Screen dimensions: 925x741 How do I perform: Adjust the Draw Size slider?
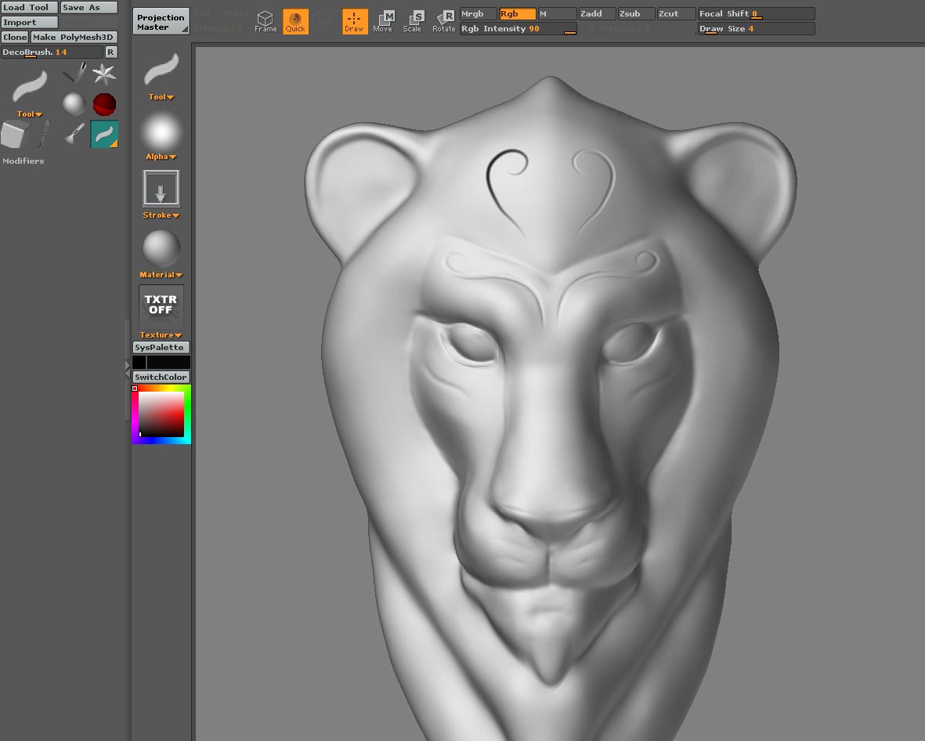point(757,28)
